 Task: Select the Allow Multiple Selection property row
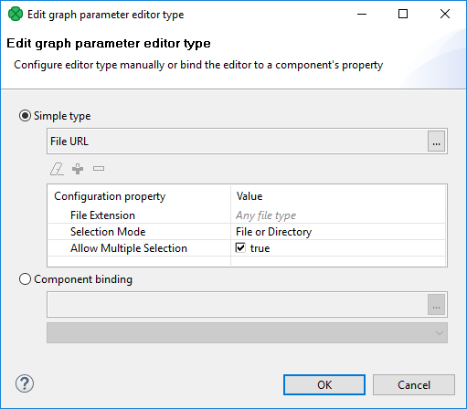click(247, 248)
